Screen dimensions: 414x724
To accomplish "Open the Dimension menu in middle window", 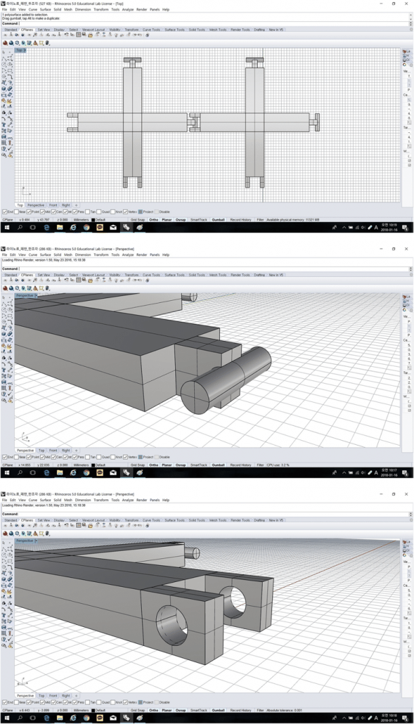I will click(x=83, y=255).
